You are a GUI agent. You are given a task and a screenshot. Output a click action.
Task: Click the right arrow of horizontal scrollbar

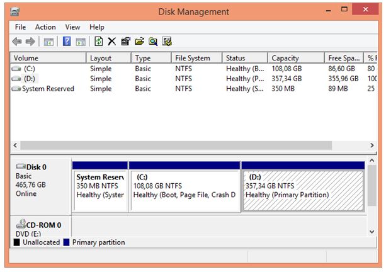(x=372, y=145)
